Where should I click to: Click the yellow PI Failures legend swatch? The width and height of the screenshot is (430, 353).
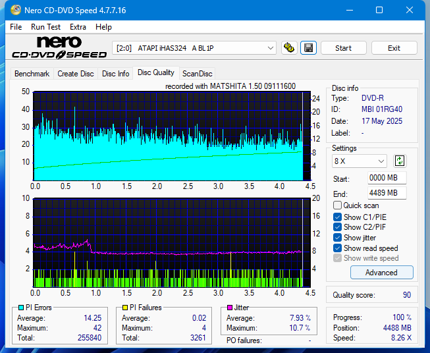[125, 308]
